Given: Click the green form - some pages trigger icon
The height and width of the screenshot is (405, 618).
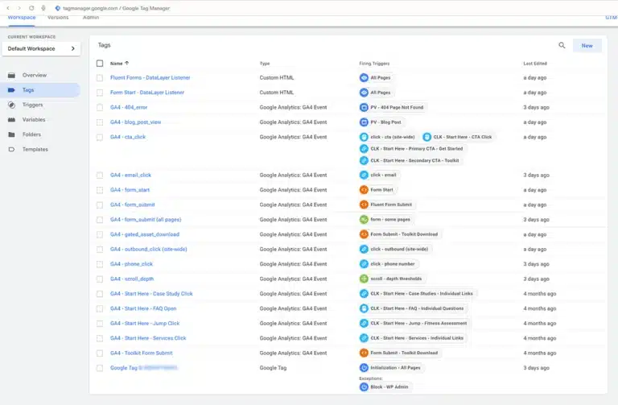Looking at the screenshot, I should click(364, 219).
